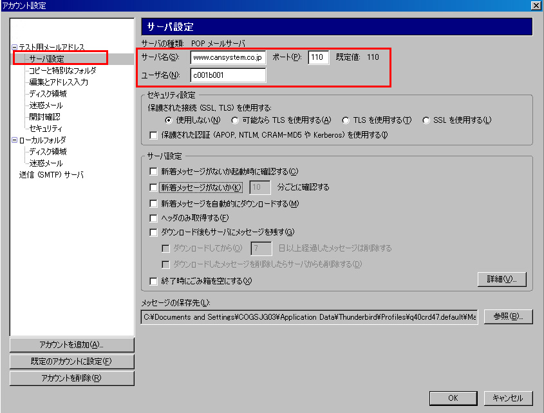Enable 保護された認証 checkbox

click(x=153, y=135)
